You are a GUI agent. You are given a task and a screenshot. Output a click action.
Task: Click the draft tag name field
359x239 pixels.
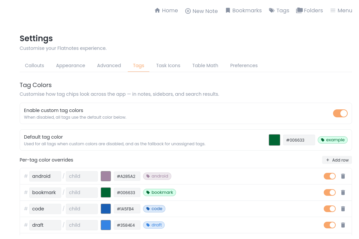[45, 225]
